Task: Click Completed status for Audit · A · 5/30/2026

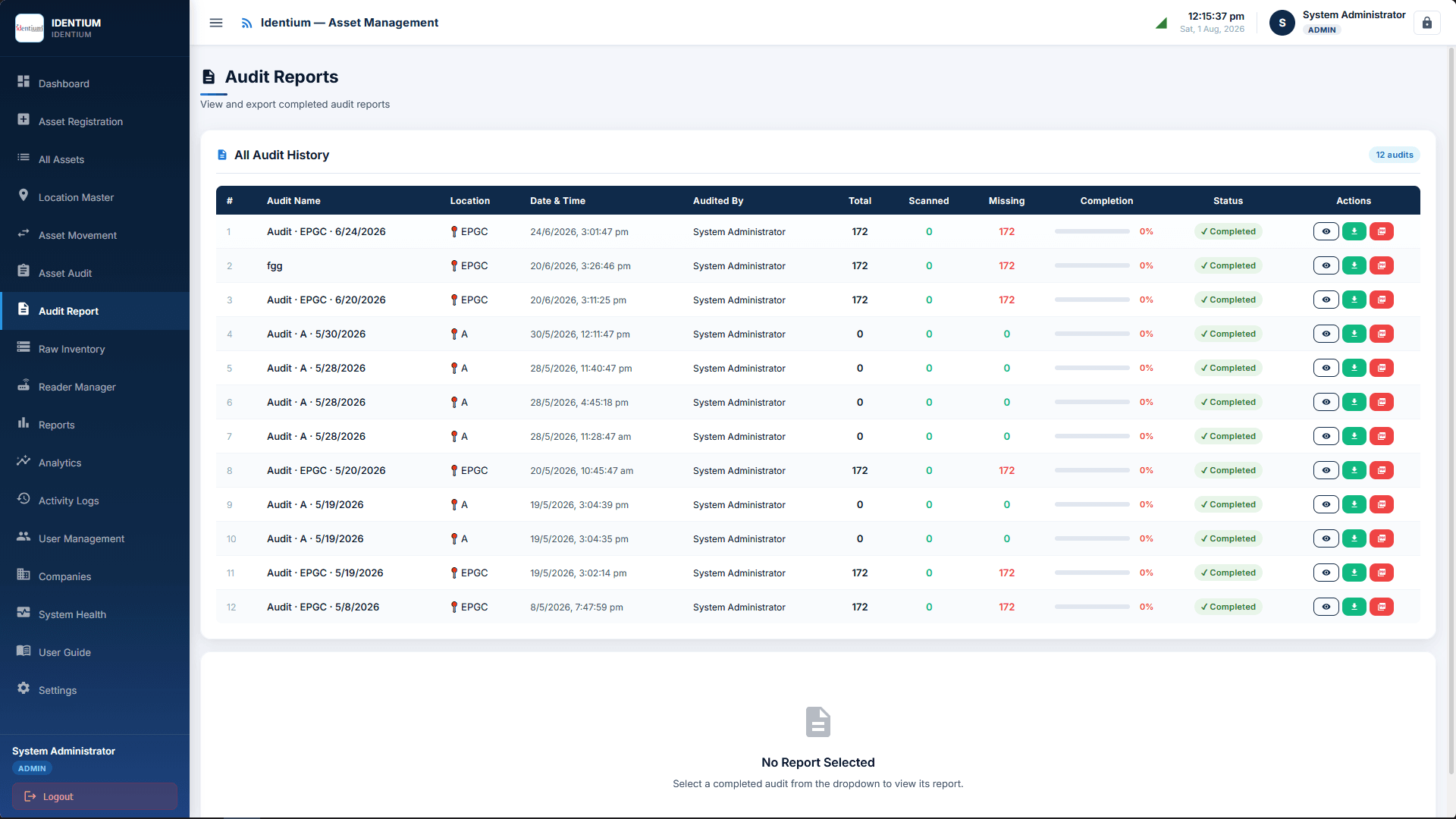Action: point(1228,334)
